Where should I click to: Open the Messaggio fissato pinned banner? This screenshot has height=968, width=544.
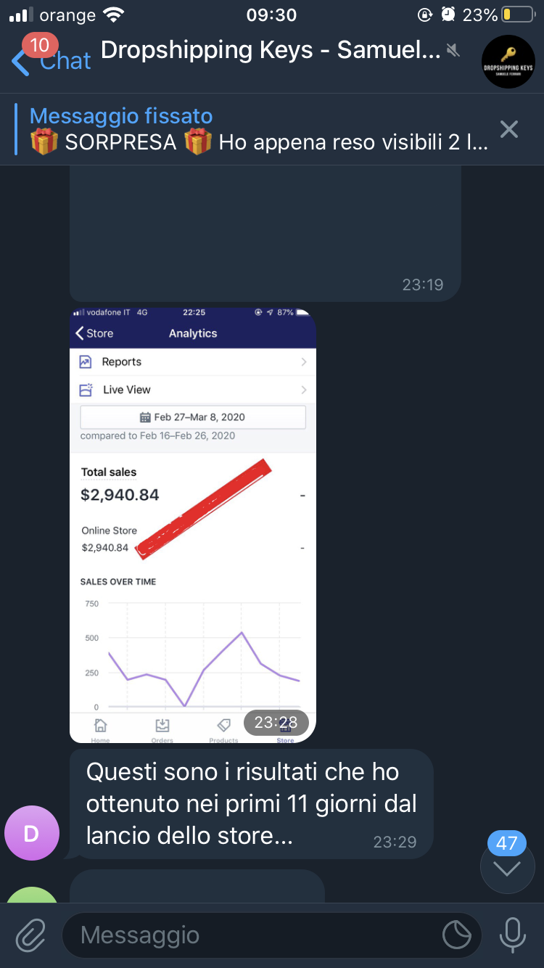(257, 129)
